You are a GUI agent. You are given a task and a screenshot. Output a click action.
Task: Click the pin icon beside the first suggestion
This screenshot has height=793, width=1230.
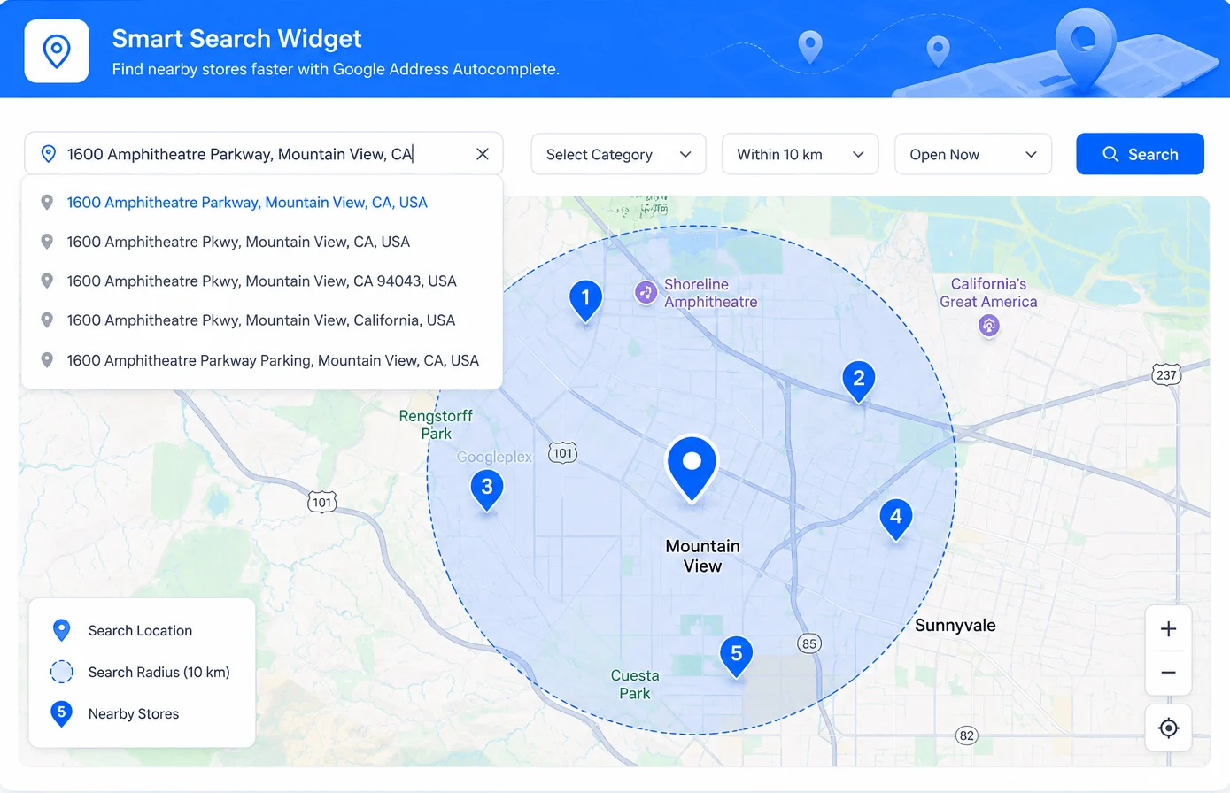[x=47, y=202]
